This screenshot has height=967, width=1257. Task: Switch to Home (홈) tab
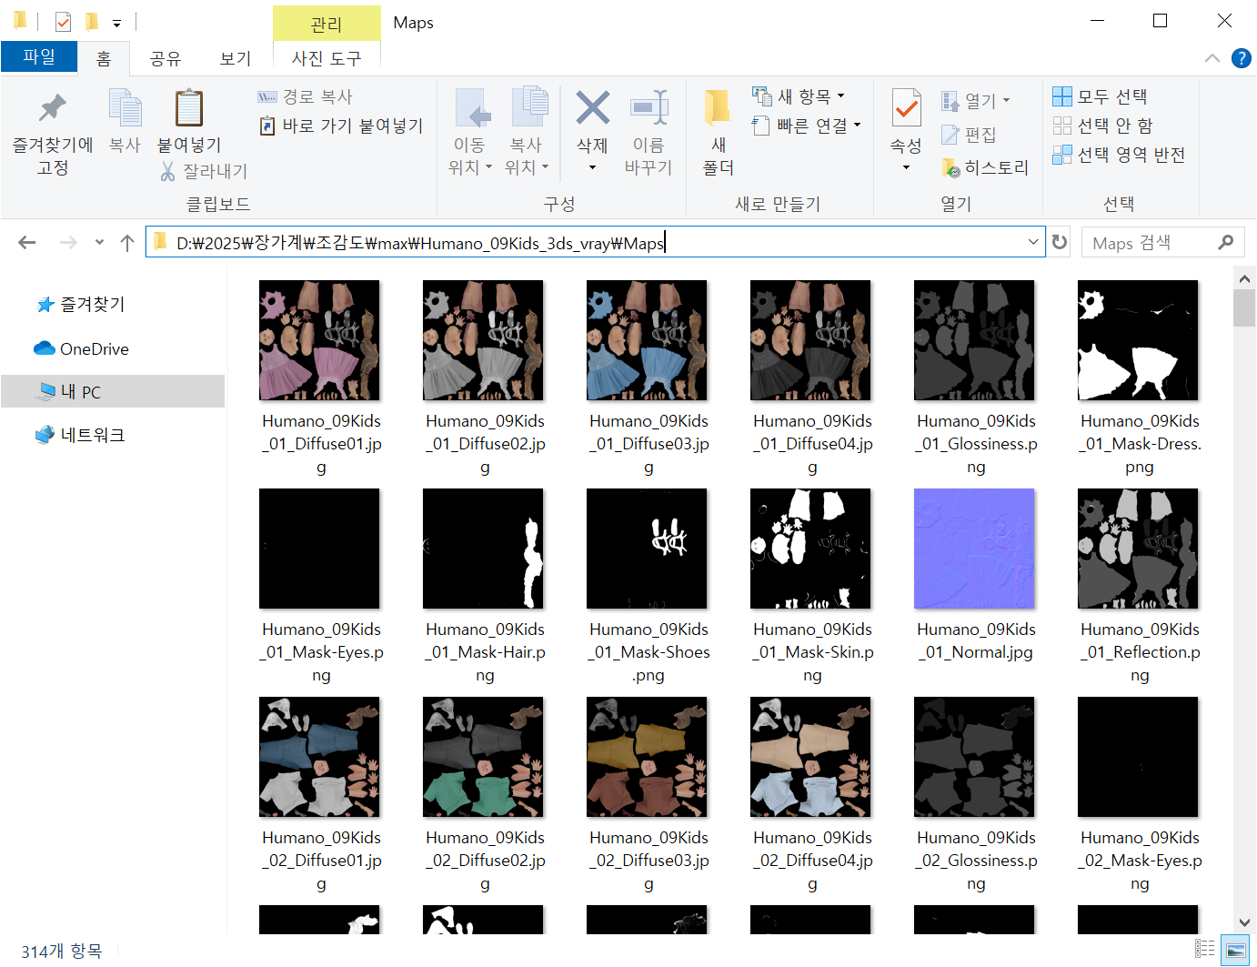coord(104,58)
